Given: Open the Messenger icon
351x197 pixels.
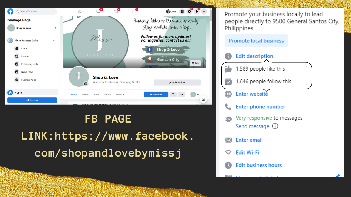Looking at the screenshot, I should coord(189,11).
